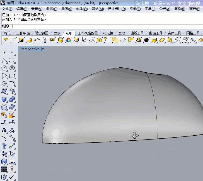Click the Select Hatches icon
This screenshot has height=181, width=203.
[115, 40]
